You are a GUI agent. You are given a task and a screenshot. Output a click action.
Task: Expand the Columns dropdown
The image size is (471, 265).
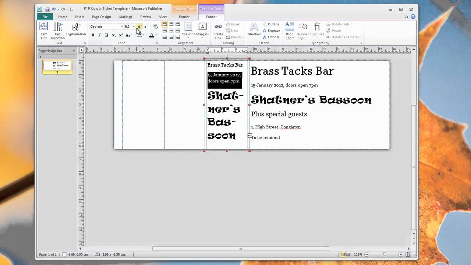click(x=188, y=31)
